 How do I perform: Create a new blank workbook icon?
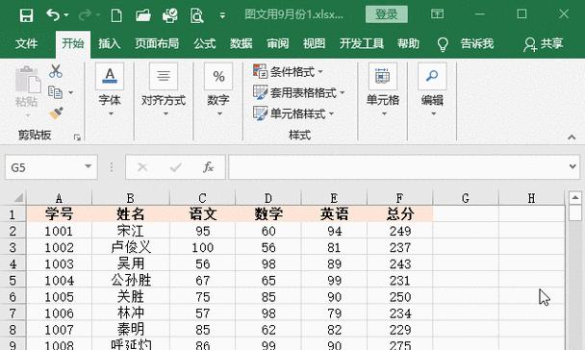tap(116, 15)
